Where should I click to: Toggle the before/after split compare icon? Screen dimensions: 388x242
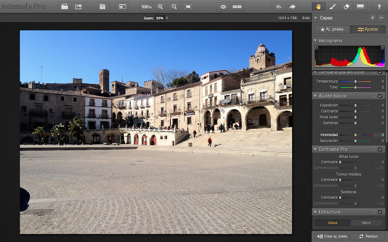[237, 7]
